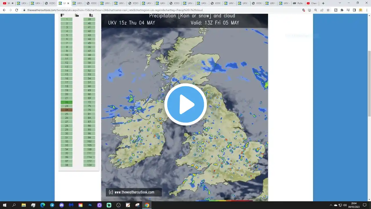
Task: Open clock and date 20:04
Action: [x=354, y=205]
